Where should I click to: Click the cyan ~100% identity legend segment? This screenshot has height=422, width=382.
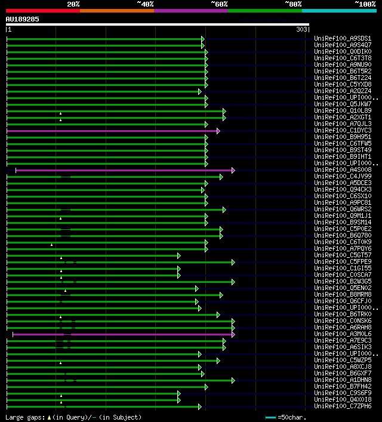click(339, 11)
